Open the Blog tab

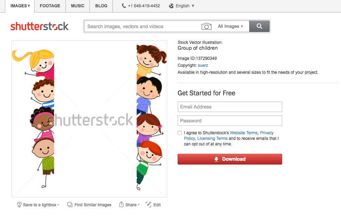coord(101,6)
